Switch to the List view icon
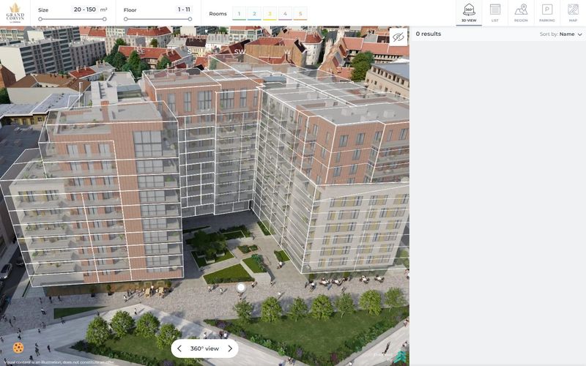The height and width of the screenshot is (366, 586). [495, 12]
